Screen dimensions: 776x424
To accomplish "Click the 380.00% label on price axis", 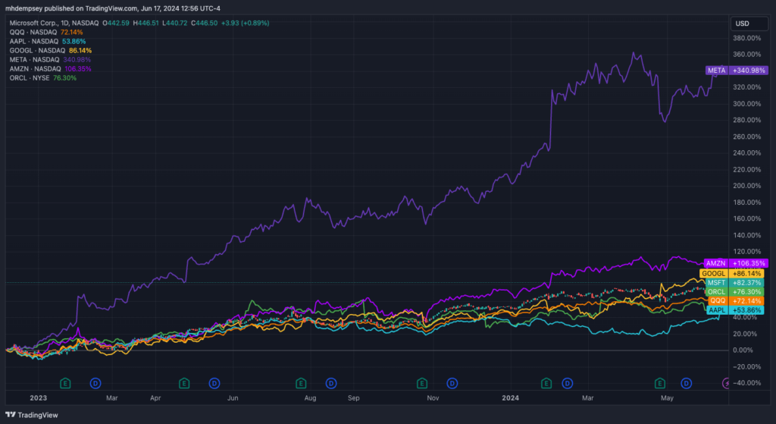I will pyautogui.click(x=746, y=38).
